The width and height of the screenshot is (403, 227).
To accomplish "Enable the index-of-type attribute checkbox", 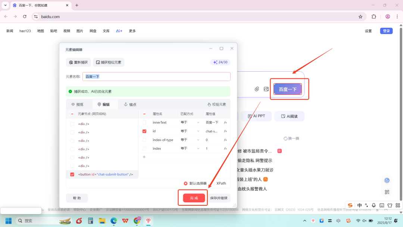I will coord(144,140).
